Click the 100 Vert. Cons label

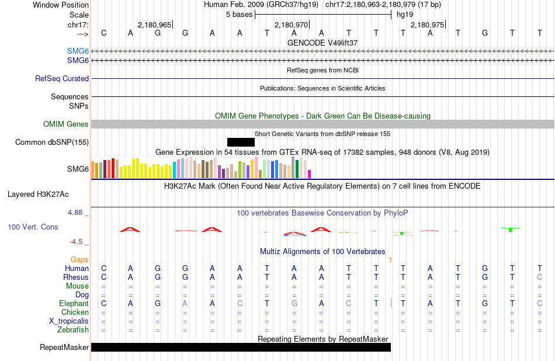[33, 227]
